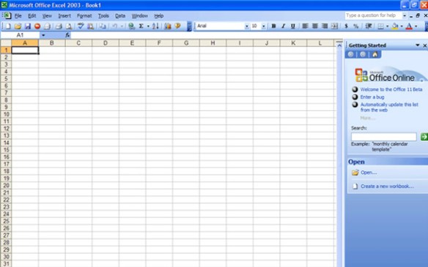
Task: Click the Insert Hyperlink globe icon
Action: click(x=132, y=26)
